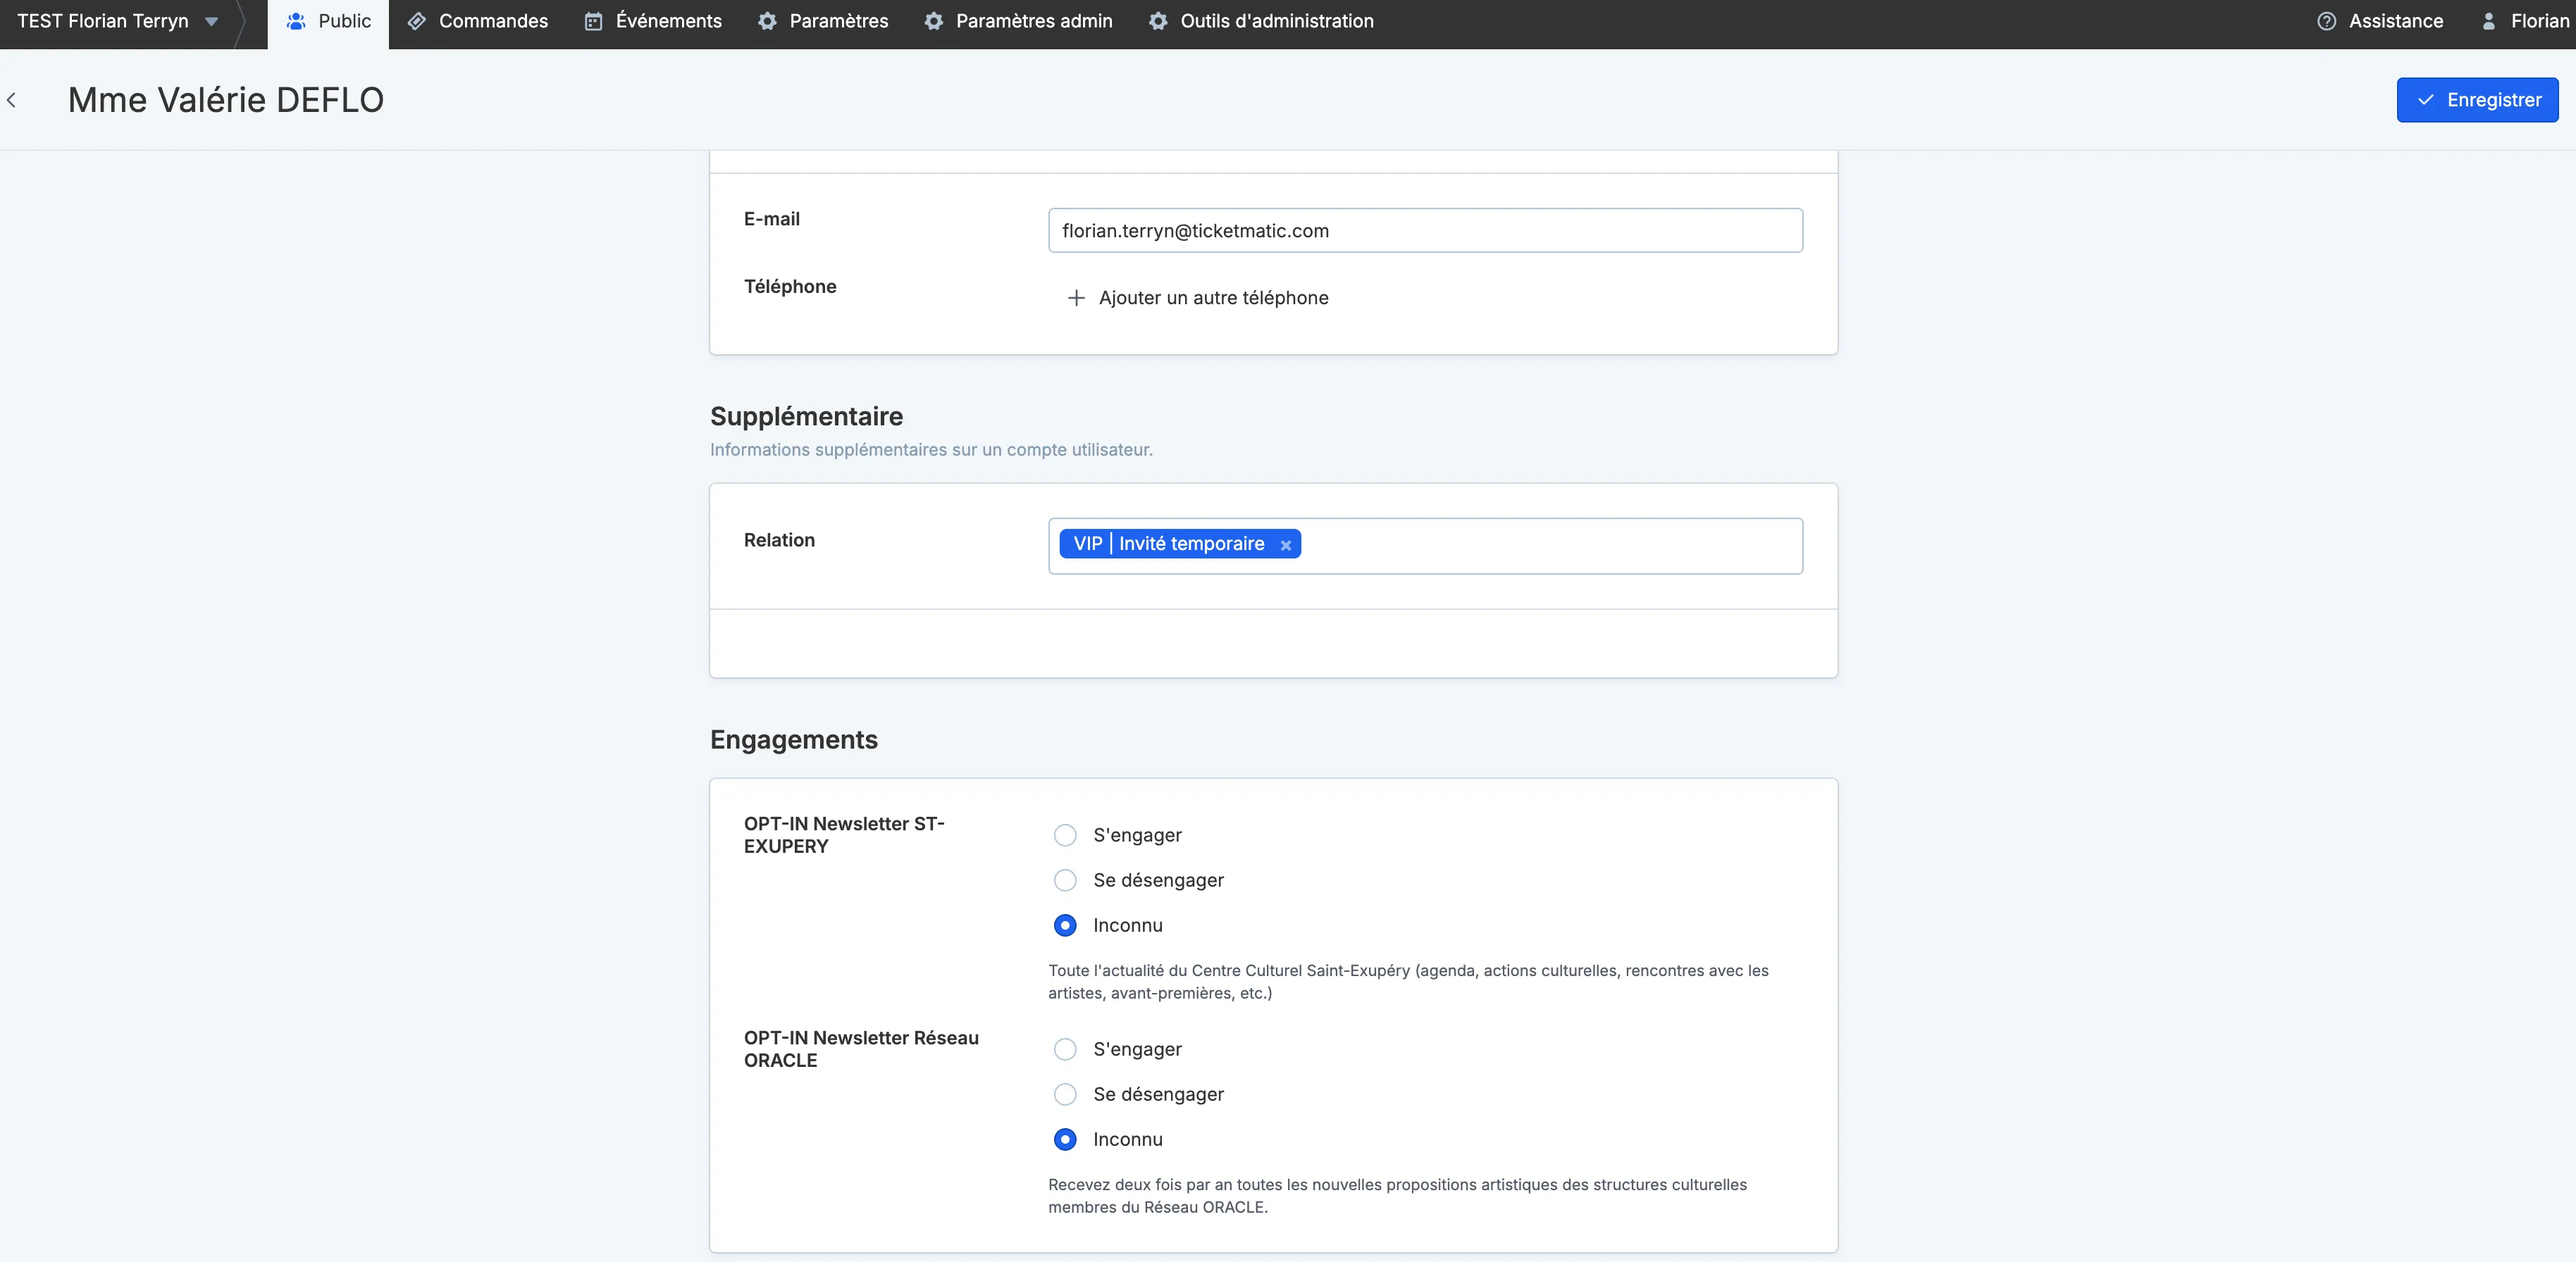Open Outils d'administration
This screenshot has width=2576, height=1262.
(1260, 21)
